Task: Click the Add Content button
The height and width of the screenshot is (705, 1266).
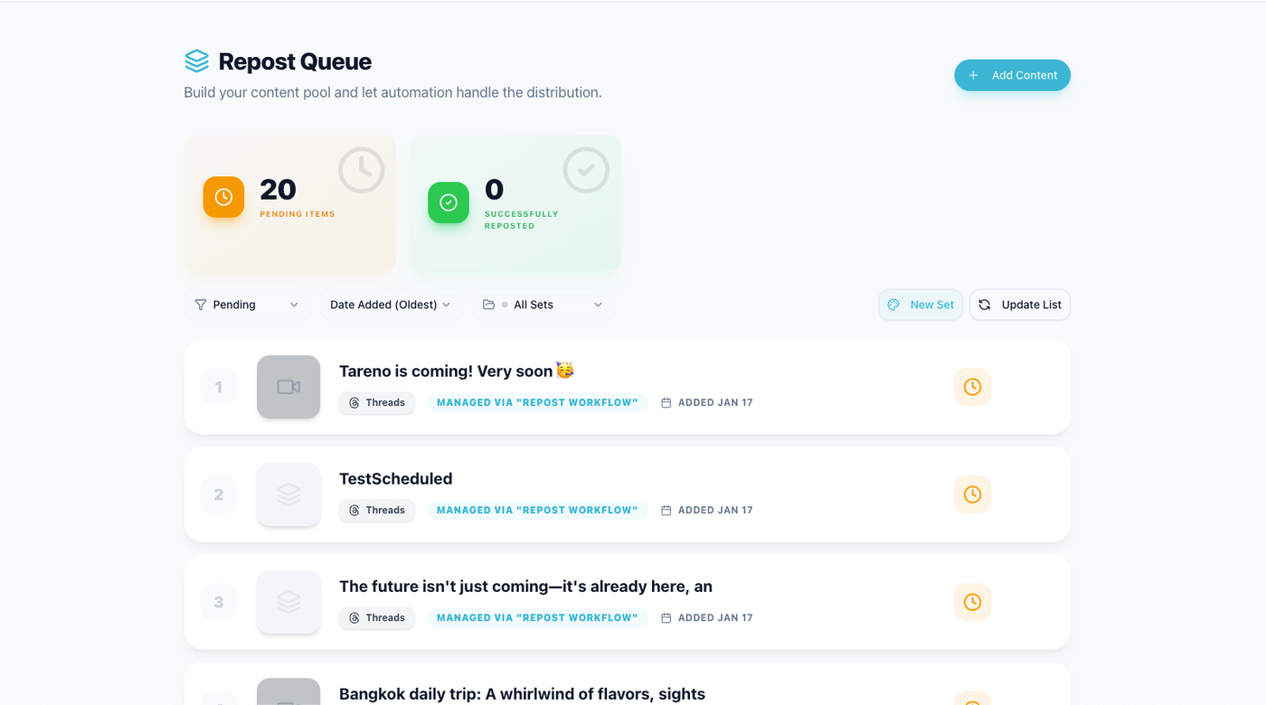Action: [1012, 75]
